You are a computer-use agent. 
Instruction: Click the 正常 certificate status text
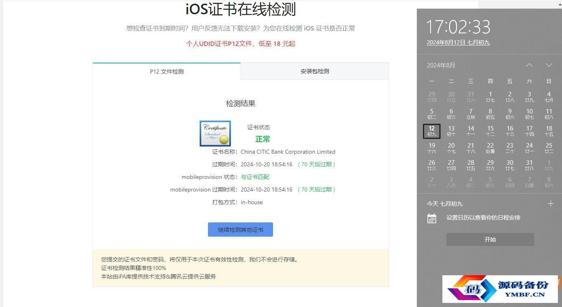pyautogui.click(x=262, y=139)
